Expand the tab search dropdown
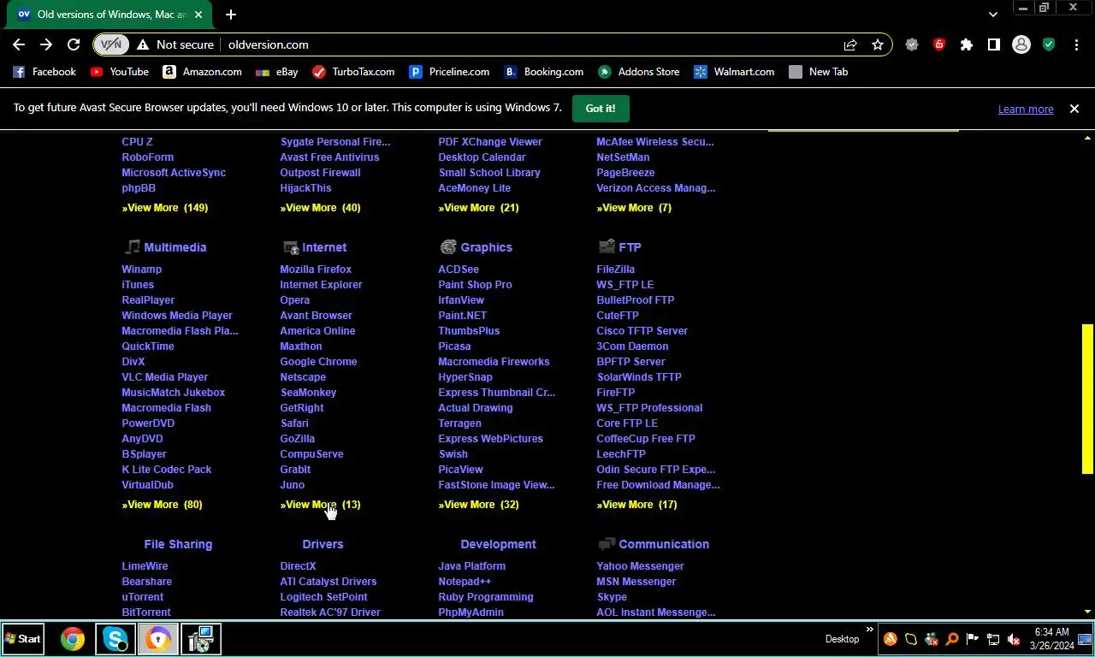Image resolution: width=1095 pixels, height=657 pixels. tap(992, 15)
